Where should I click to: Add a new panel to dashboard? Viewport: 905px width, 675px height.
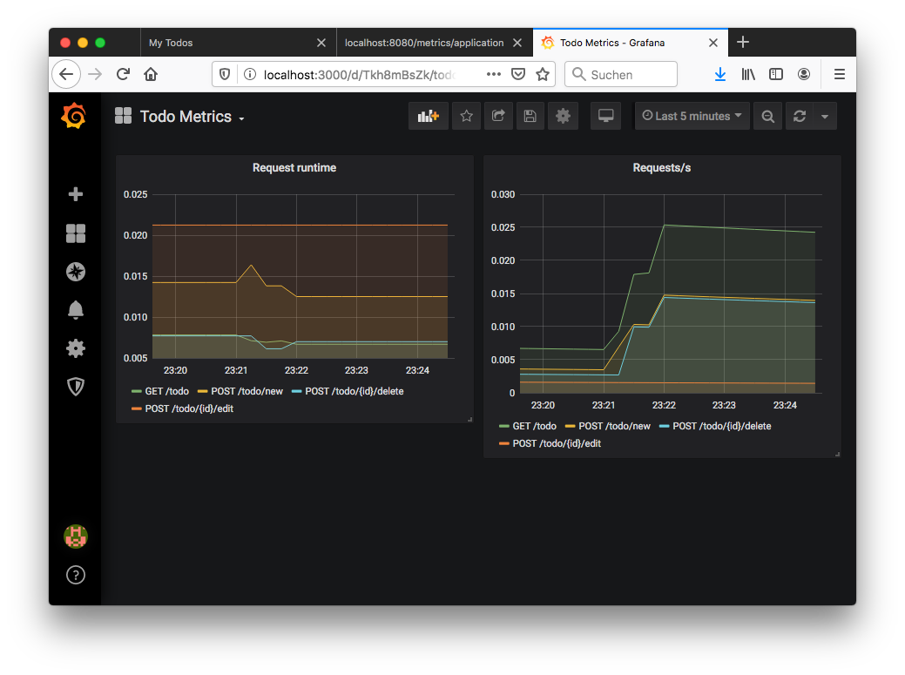(x=429, y=116)
